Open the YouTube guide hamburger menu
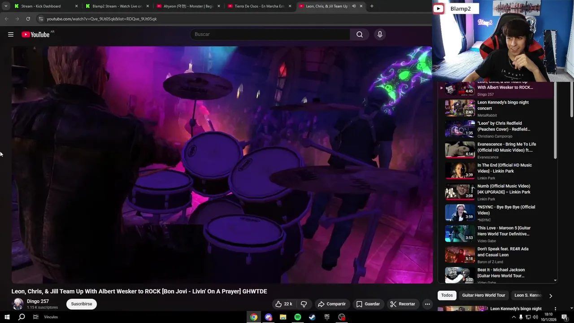574x323 pixels. (11, 35)
